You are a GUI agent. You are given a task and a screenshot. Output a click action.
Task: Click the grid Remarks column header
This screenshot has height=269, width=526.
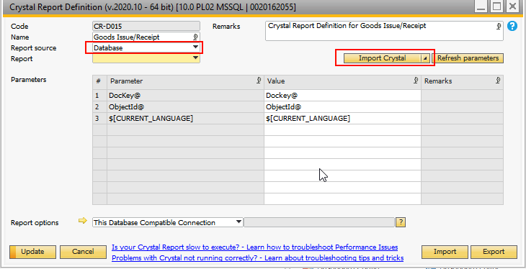coord(463,81)
